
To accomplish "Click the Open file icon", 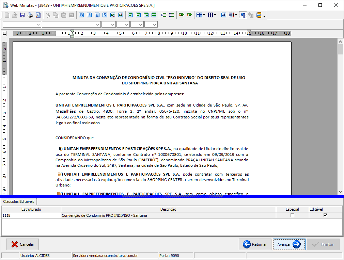I will [15, 15].
